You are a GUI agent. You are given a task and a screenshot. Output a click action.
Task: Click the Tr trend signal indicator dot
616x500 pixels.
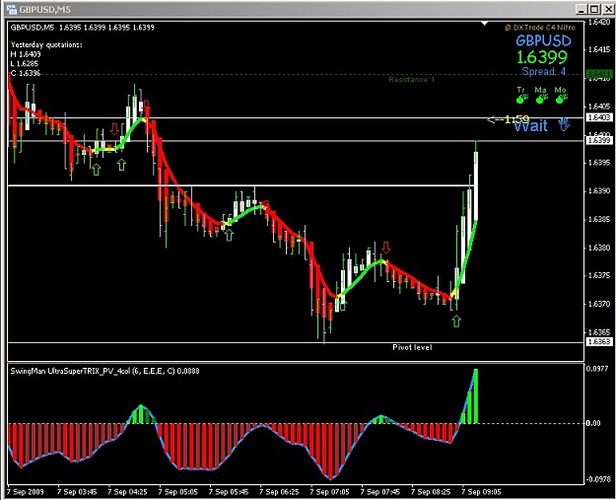point(520,100)
